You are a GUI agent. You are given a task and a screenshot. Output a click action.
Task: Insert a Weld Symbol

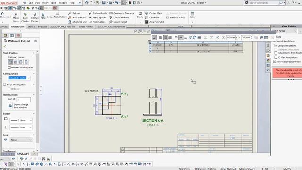(98, 17)
